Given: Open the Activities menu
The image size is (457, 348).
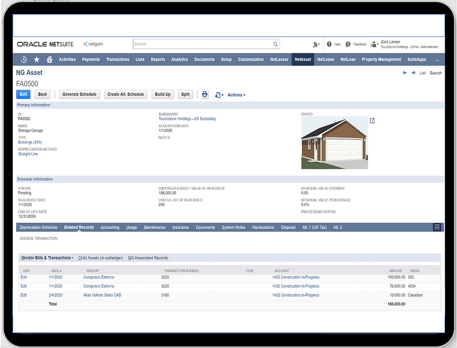Looking at the screenshot, I should coord(67,59).
